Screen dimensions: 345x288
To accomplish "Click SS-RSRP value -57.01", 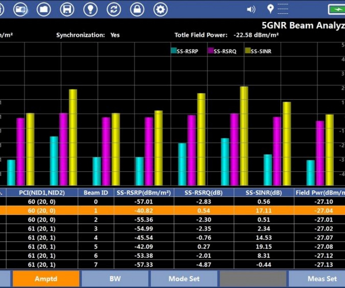I will 144,202.
